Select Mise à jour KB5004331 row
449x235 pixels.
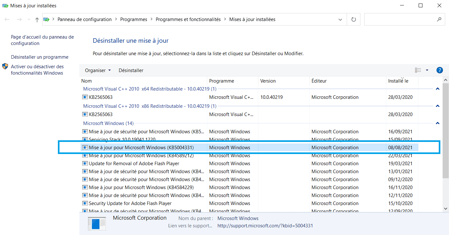(249, 148)
